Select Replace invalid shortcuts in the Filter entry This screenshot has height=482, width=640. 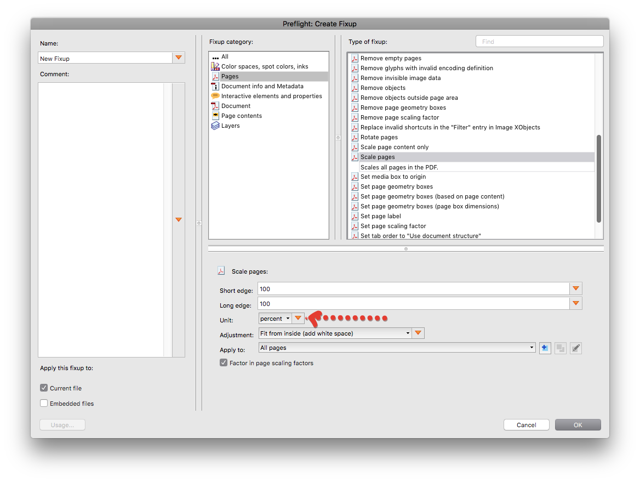pos(450,127)
